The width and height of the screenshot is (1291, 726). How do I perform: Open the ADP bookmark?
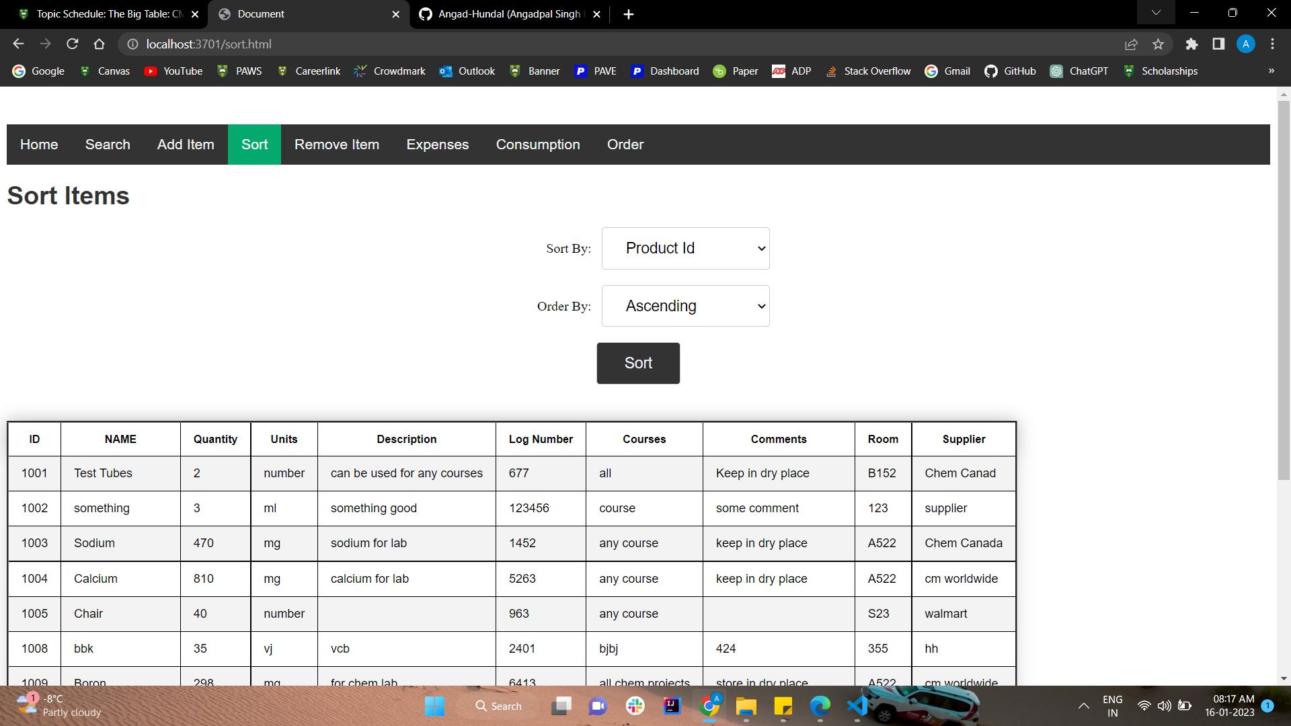791,71
